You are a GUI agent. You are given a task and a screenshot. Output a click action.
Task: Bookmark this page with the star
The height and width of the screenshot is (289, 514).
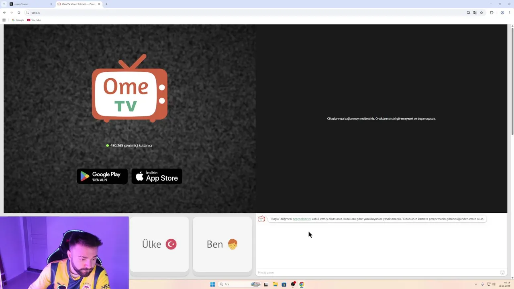481,12
